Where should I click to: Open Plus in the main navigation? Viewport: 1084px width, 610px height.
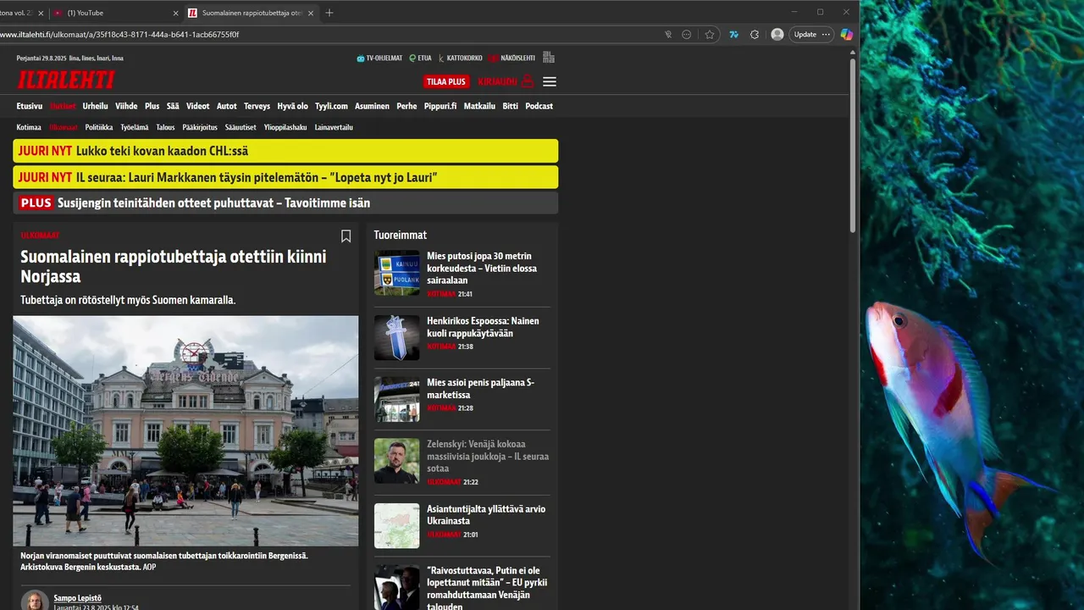[x=152, y=106]
